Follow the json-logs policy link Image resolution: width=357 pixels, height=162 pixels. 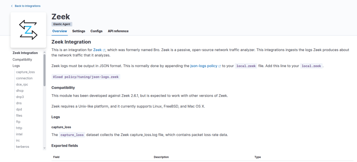pyautogui.click(x=203, y=66)
